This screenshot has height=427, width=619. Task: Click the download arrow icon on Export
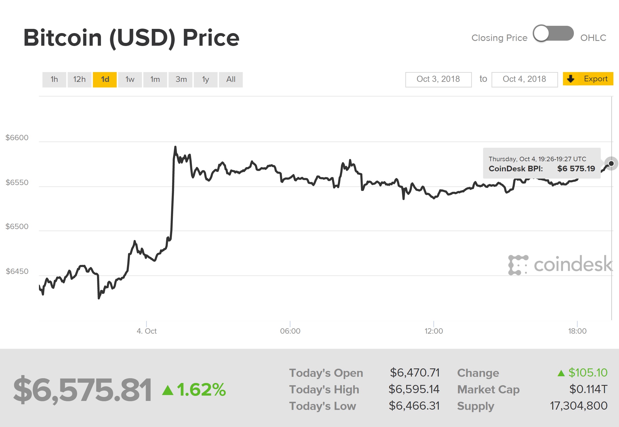pyautogui.click(x=571, y=79)
